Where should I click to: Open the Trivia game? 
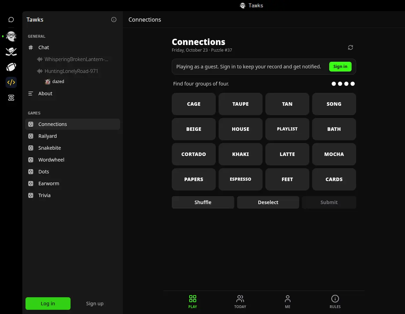coord(73,195)
